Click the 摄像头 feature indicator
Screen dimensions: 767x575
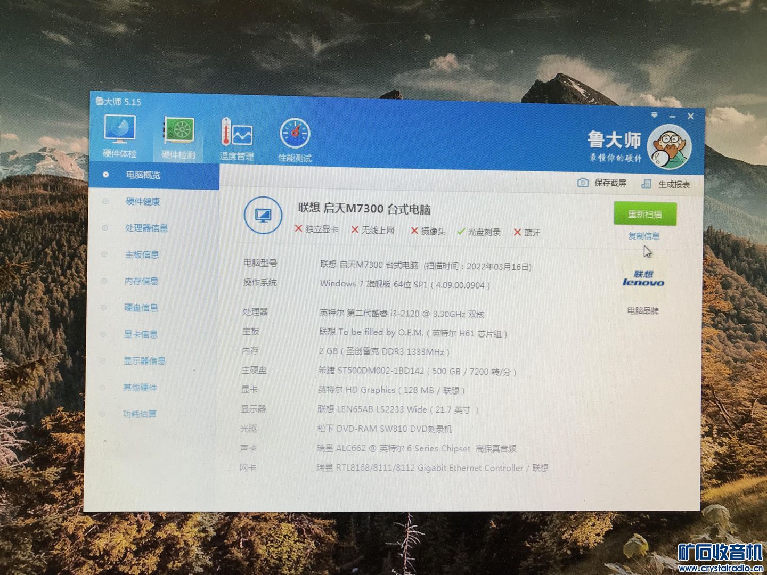coord(428,231)
